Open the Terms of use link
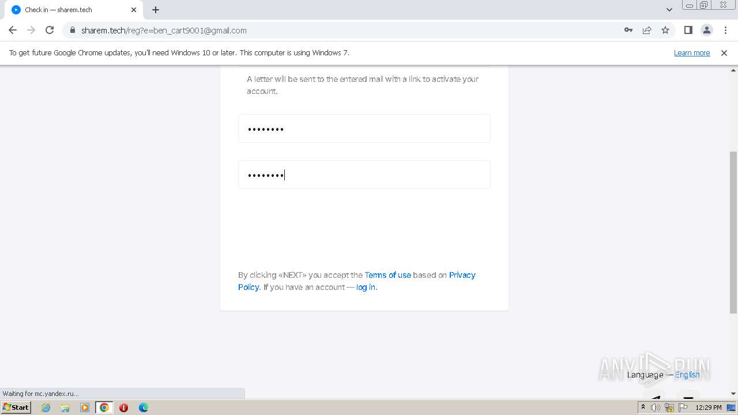Screen dimensions: 738x415 pos(387,275)
